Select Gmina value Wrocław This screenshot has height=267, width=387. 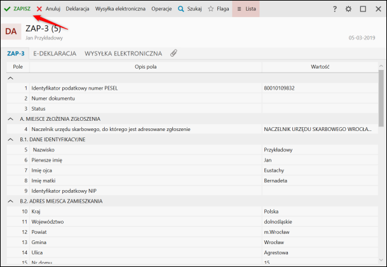click(x=274, y=243)
